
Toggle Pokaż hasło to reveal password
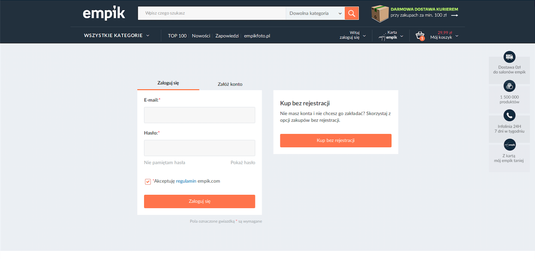click(x=243, y=163)
